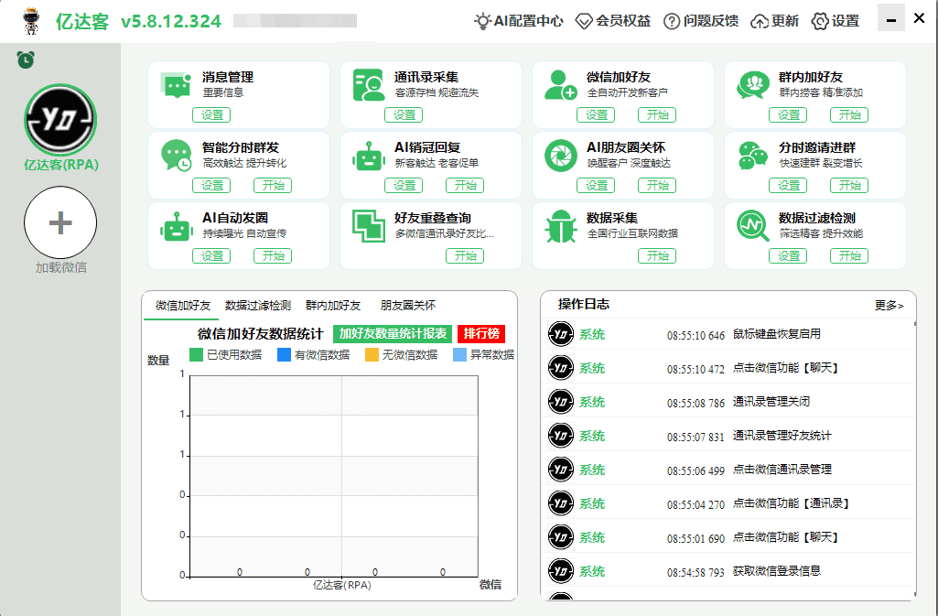Open the red 排行榜 button
The image size is (938, 616).
pos(481,334)
